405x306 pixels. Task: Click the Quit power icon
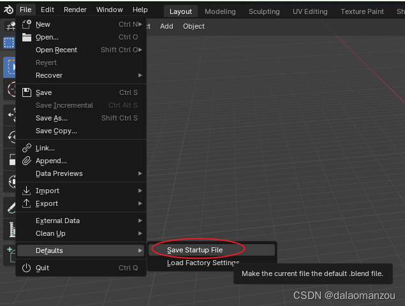coord(26,268)
